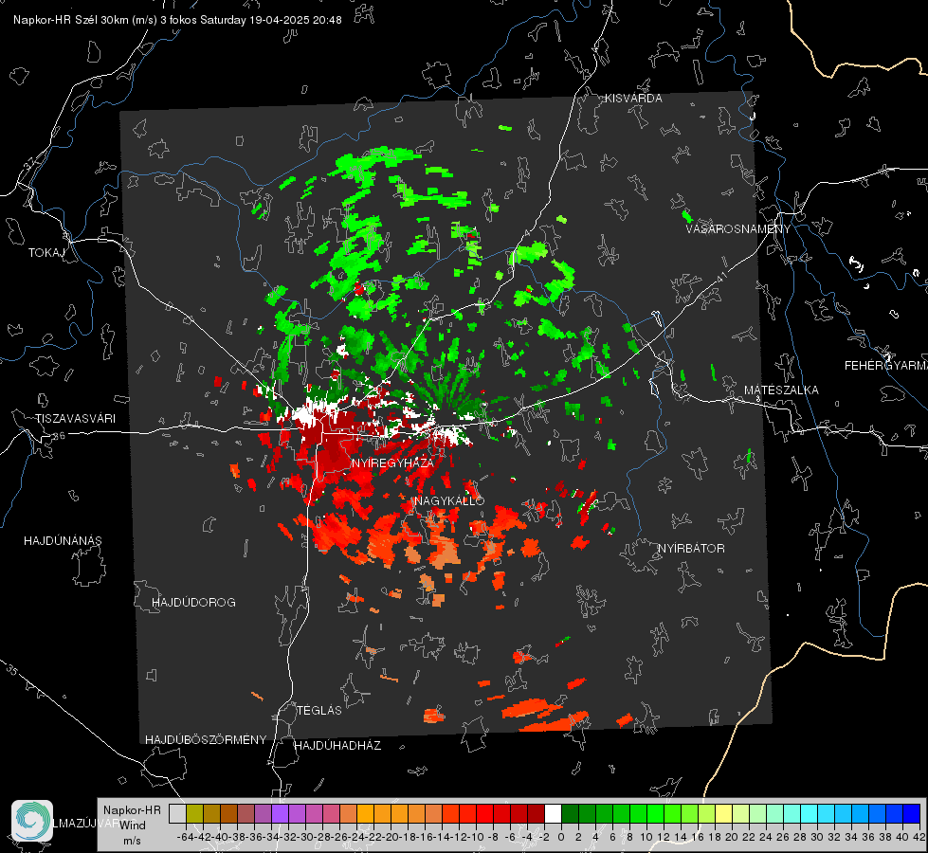Click the radar title text with timestamp

tap(177, 20)
